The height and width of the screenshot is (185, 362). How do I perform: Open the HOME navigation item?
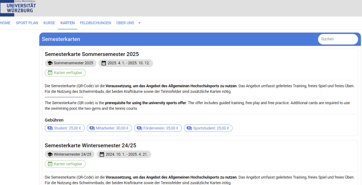(x=5, y=23)
